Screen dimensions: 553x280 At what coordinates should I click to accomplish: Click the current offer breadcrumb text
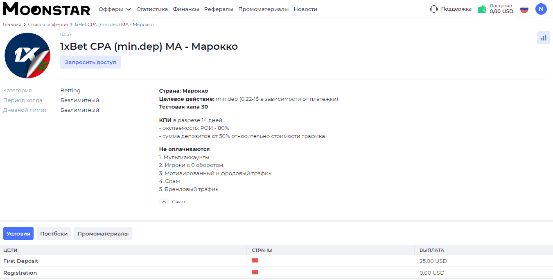[114, 24]
